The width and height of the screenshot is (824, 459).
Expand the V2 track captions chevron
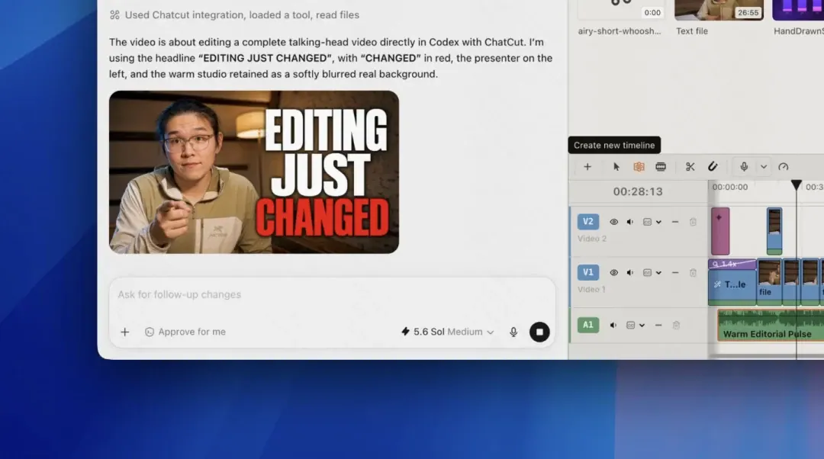[x=658, y=222]
